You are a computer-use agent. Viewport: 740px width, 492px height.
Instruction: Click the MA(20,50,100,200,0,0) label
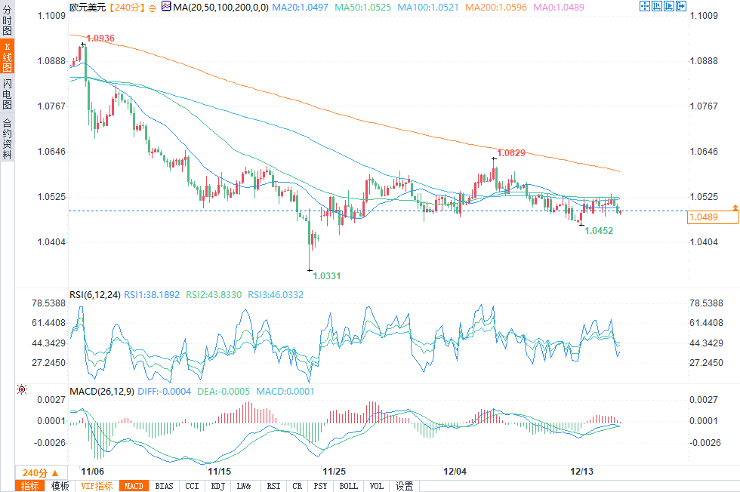(x=220, y=8)
